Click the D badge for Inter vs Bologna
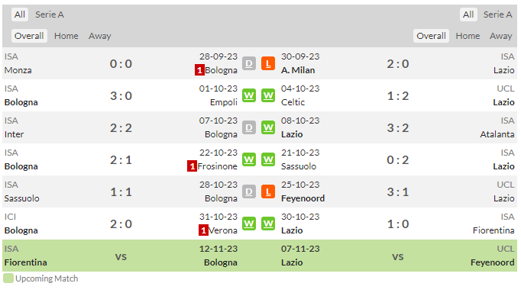This screenshot has height=296, width=521. coord(249,127)
